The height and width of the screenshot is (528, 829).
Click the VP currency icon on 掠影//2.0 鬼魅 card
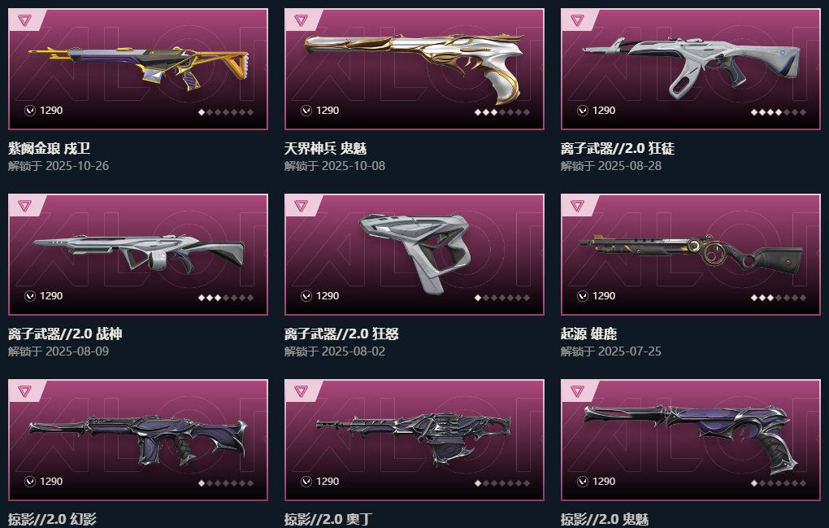tap(583, 482)
